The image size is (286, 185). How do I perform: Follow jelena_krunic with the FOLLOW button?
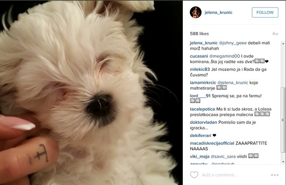265,13
